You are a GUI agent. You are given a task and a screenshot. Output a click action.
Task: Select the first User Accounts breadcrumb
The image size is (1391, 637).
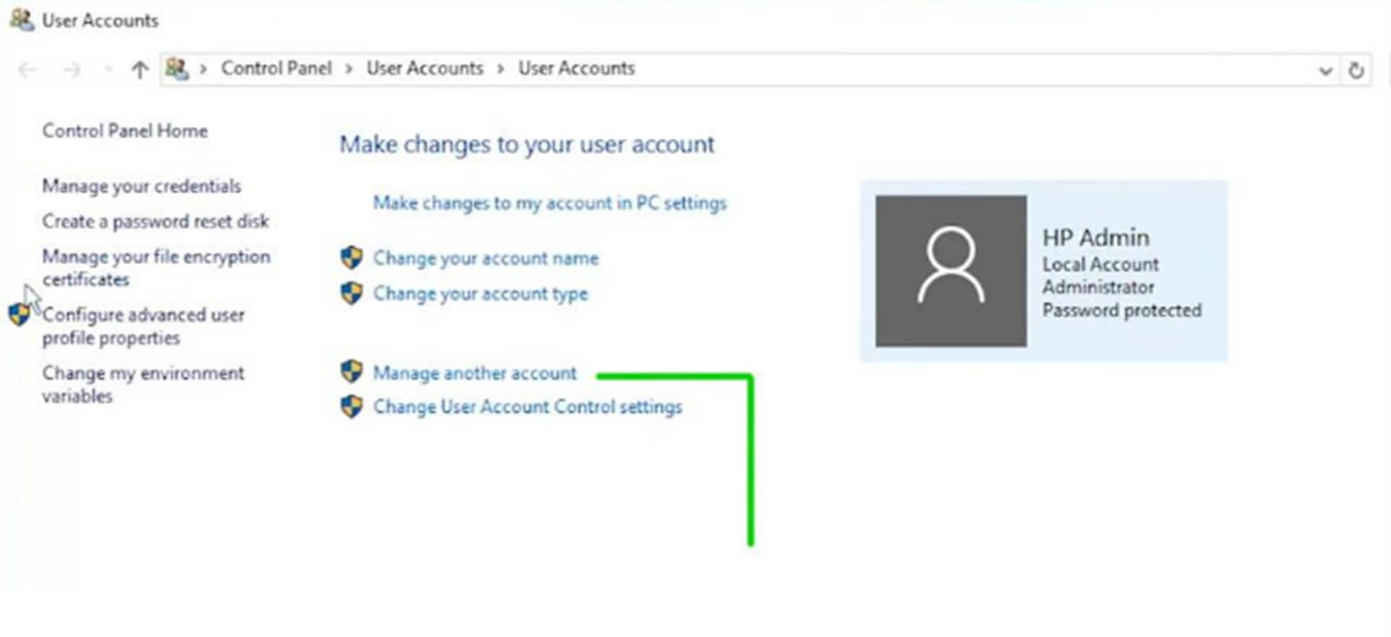[x=424, y=68]
